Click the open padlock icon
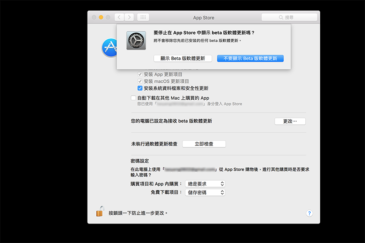365x243 pixels. (100, 211)
